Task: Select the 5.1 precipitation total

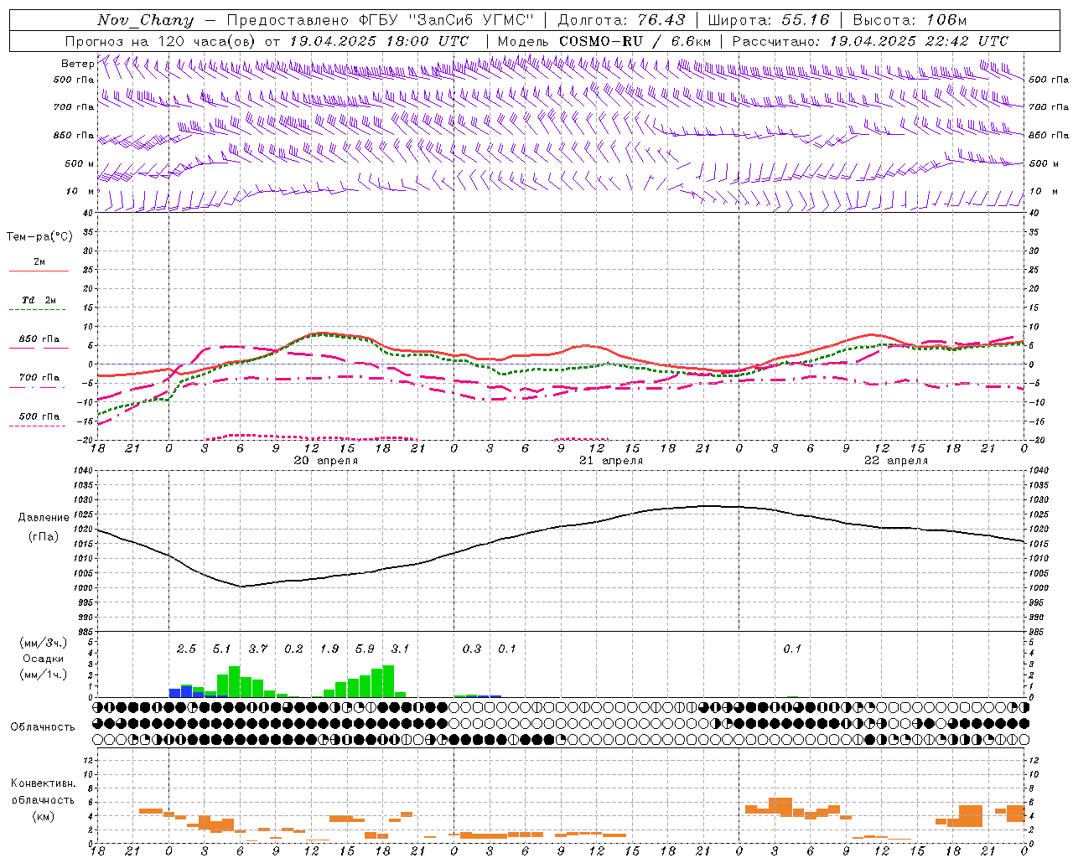Action: pyautogui.click(x=221, y=649)
